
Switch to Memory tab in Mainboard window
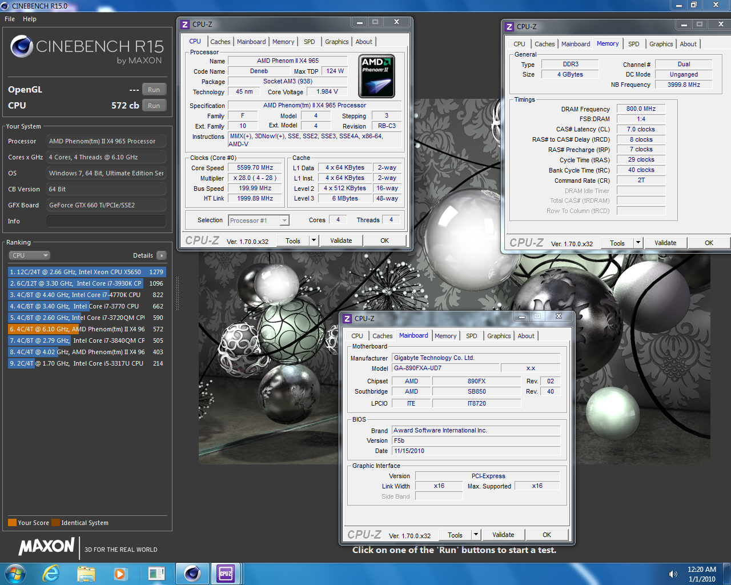pos(445,336)
